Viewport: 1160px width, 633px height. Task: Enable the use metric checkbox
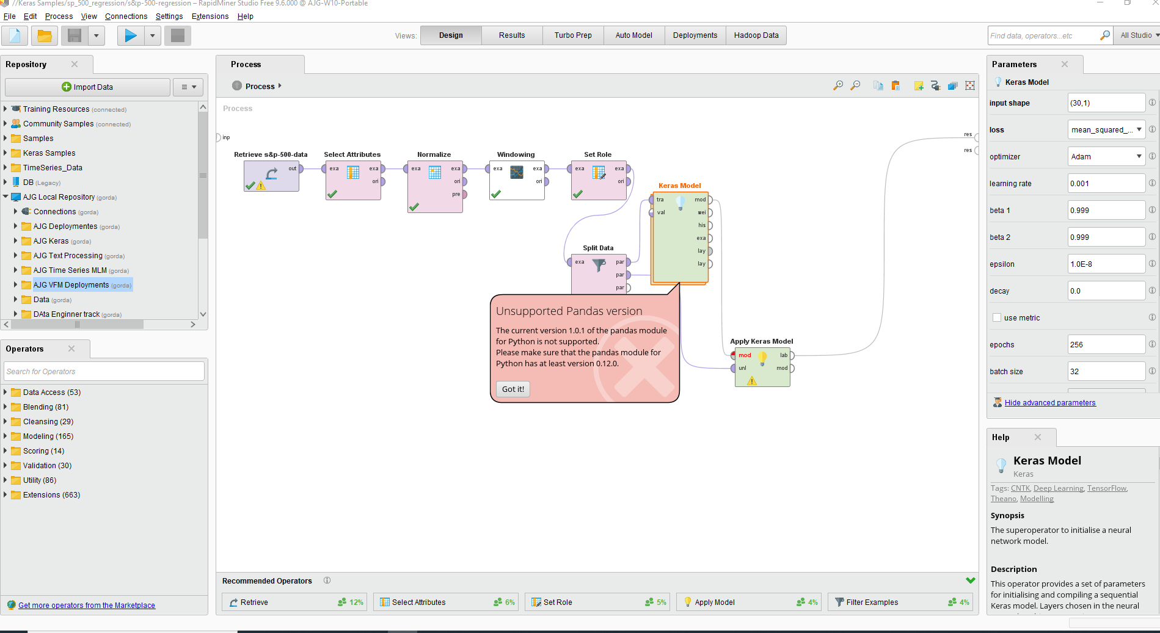pos(997,318)
